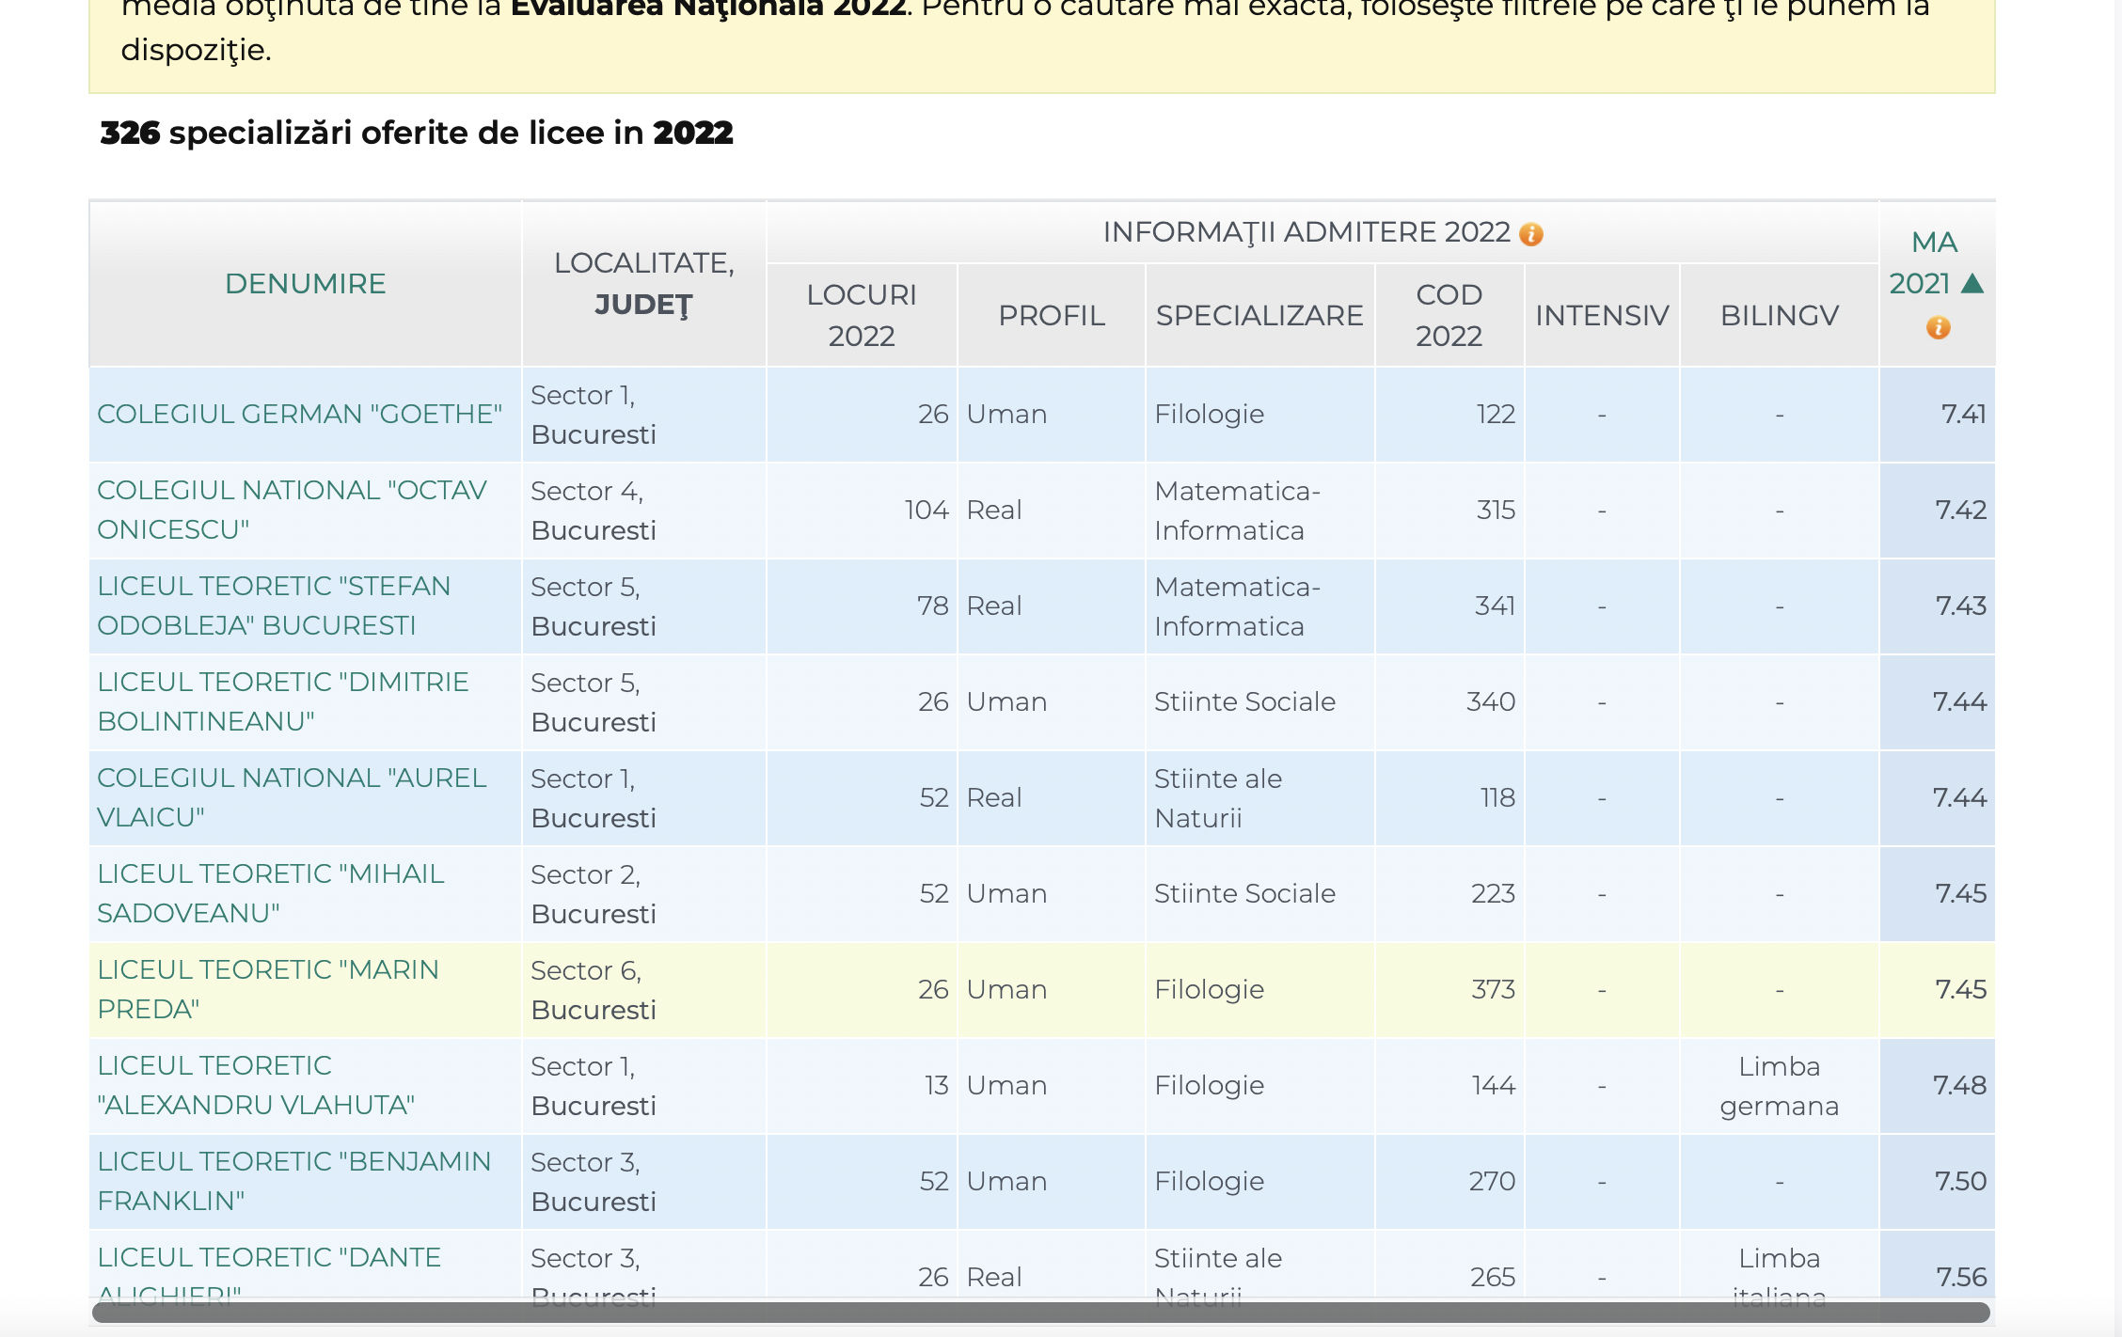Click Limba germana bilingv cell
This screenshot has width=2122, height=1337.
[x=1779, y=1086]
